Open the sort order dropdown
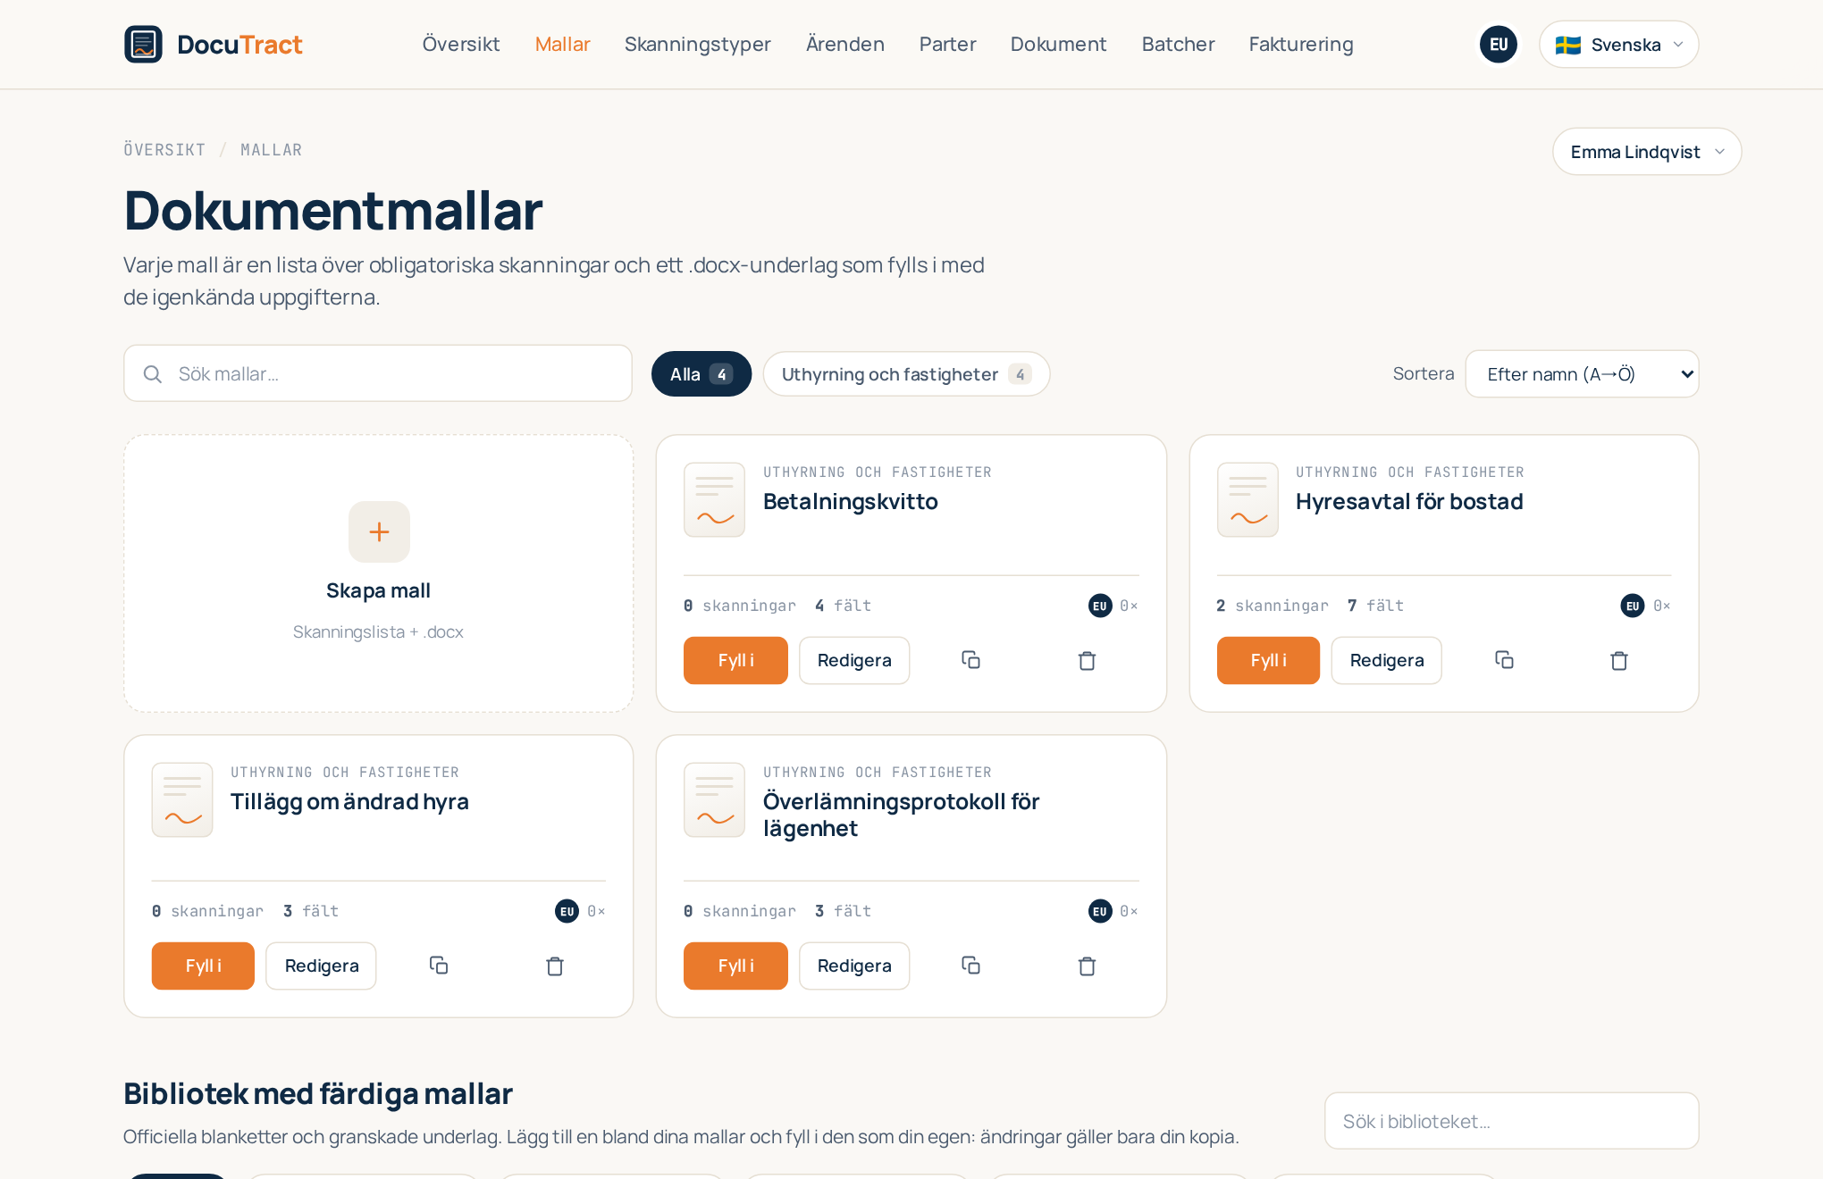The height and width of the screenshot is (1179, 1823). (1582, 374)
